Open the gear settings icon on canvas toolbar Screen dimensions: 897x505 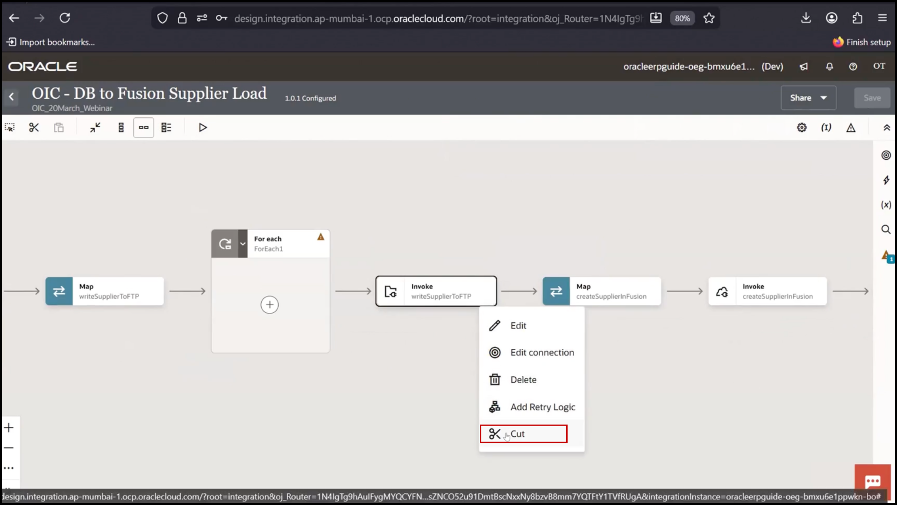pos(802,128)
